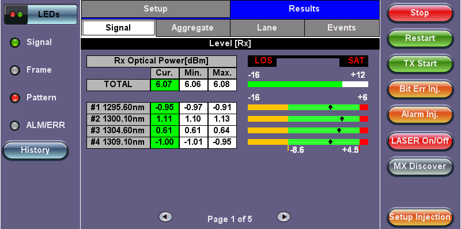Click lane 1 current value -0.95
Image resolution: width=461 pixels, height=229 pixels.
[165, 108]
